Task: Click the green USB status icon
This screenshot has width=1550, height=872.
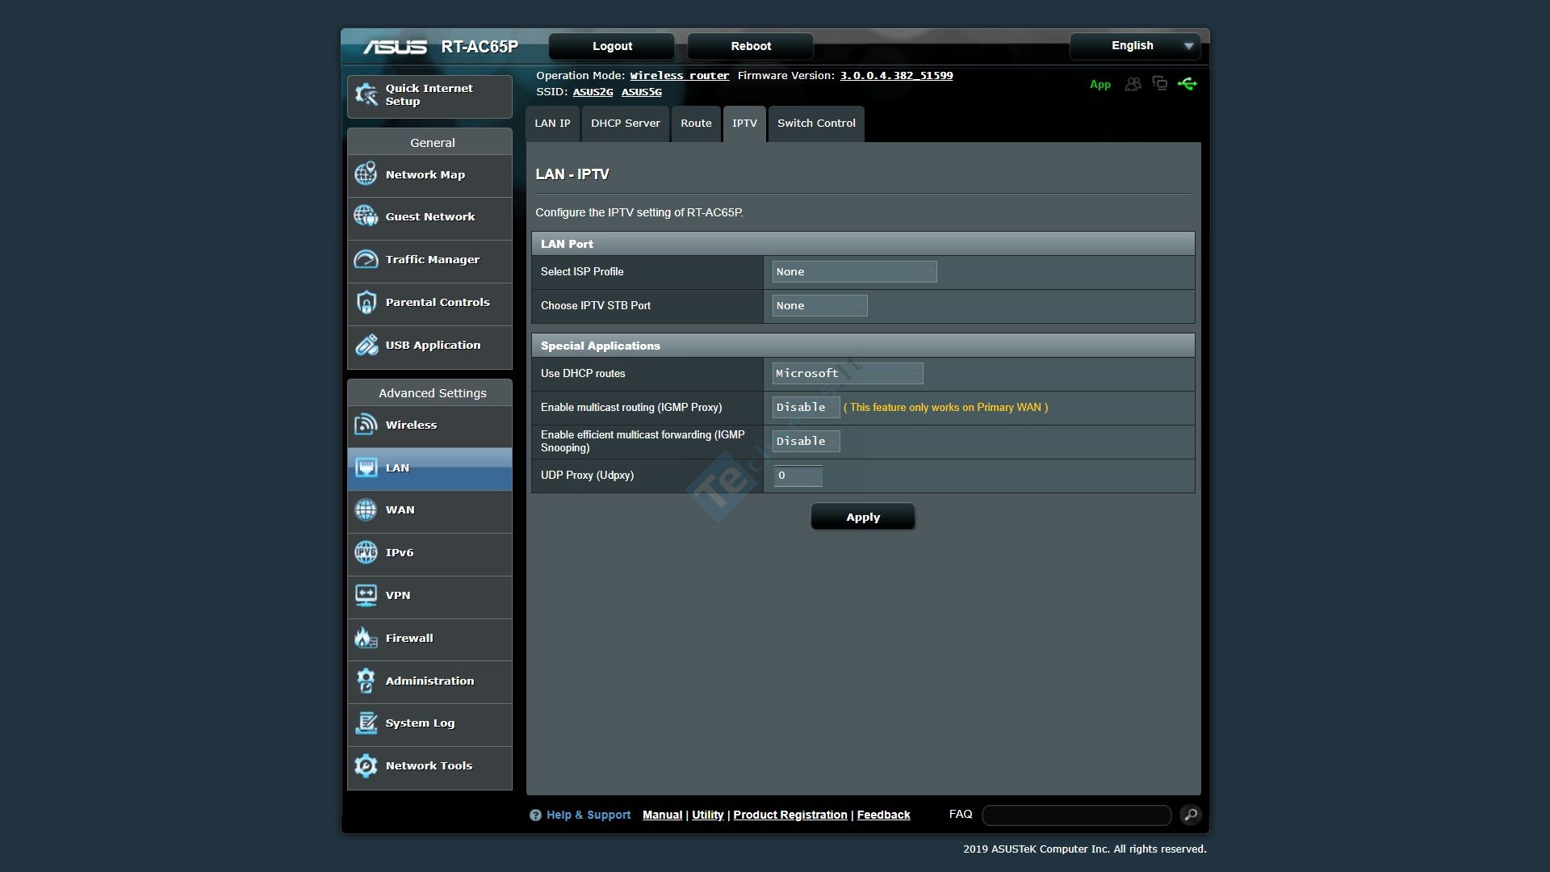Action: pyautogui.click(x=1187, y=83)
